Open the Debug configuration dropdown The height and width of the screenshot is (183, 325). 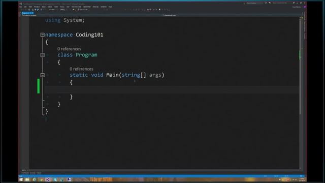[x=63, y=10]
